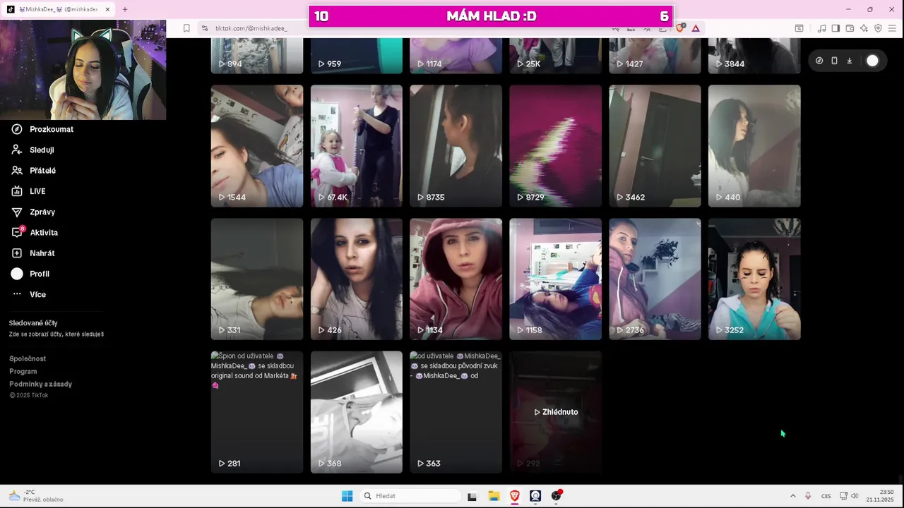
Task: Open the partial video with 25K views
Action: tap(556, 56)
